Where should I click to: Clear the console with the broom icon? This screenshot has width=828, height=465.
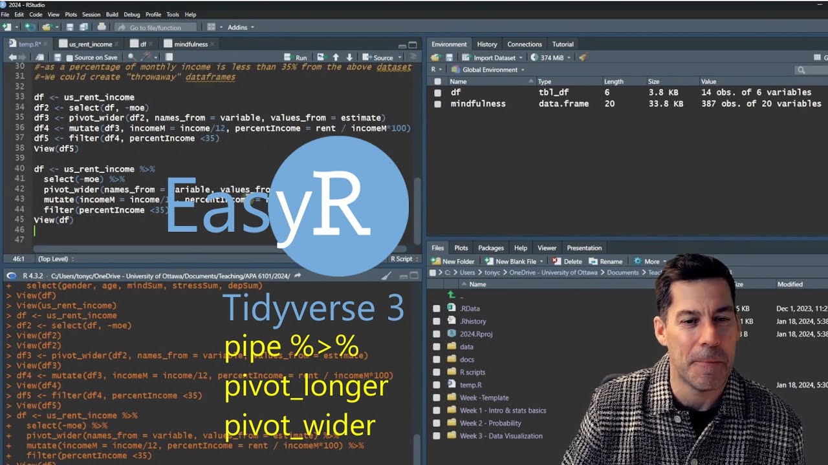pos(386,276)
